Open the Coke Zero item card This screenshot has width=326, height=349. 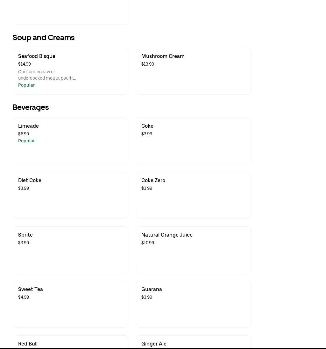pos(194,196)
